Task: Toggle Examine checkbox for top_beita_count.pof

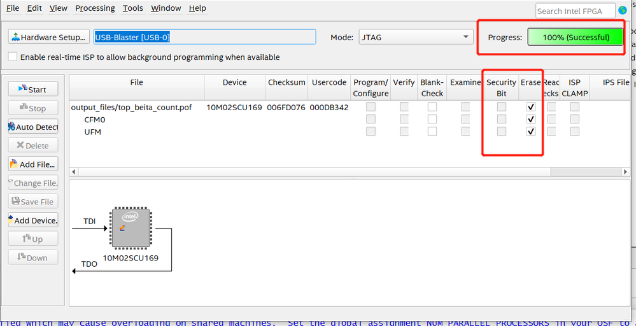Action: [465, 107]
